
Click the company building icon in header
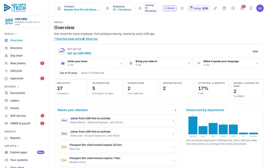pos(59,8)
